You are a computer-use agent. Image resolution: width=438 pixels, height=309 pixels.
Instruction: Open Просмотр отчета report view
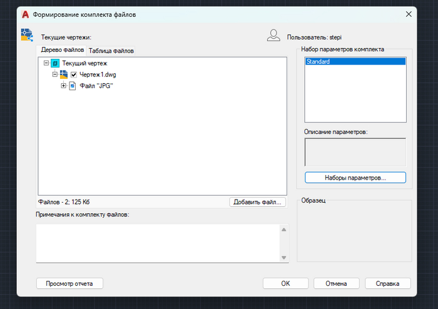(69, 283)
